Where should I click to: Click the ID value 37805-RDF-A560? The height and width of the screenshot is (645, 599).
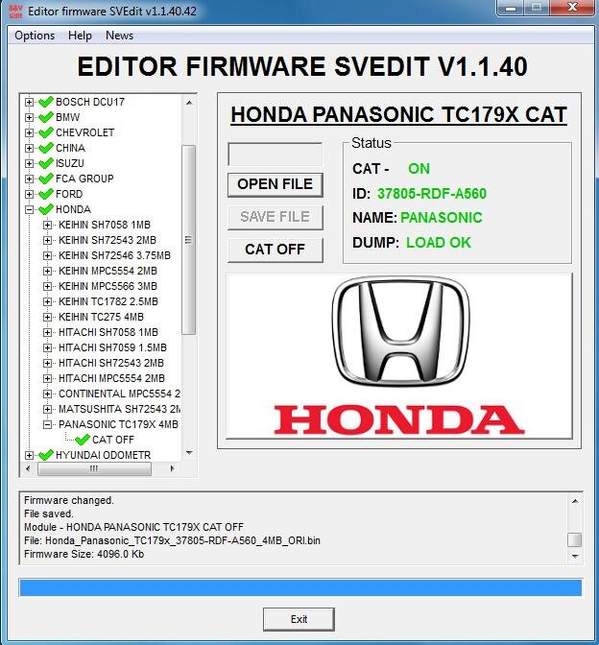[x=432, y=193]
